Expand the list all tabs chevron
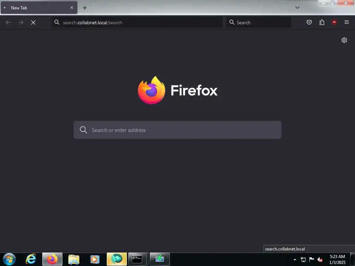The width and height of the screenshot is (355, 266). (297, 8)
